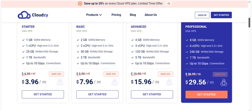Choose GET STARTED for Advanced plan

point(152,94)
